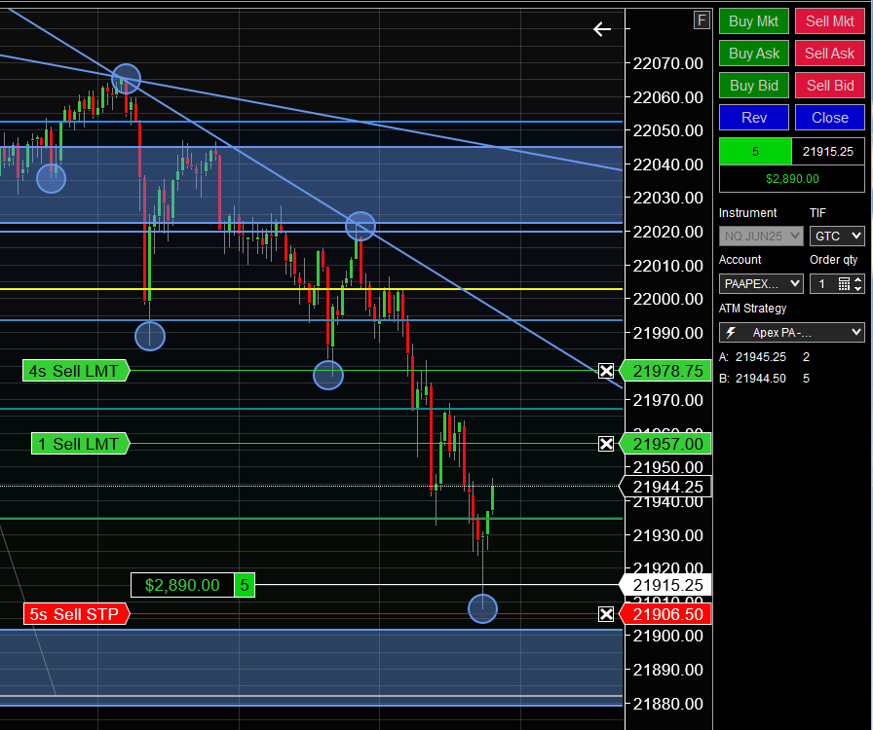Image resolution: width=873 pixels, height=730 pixels.
Task: Click the circle marker at the 22065 high
Action: tap(127, 79)
